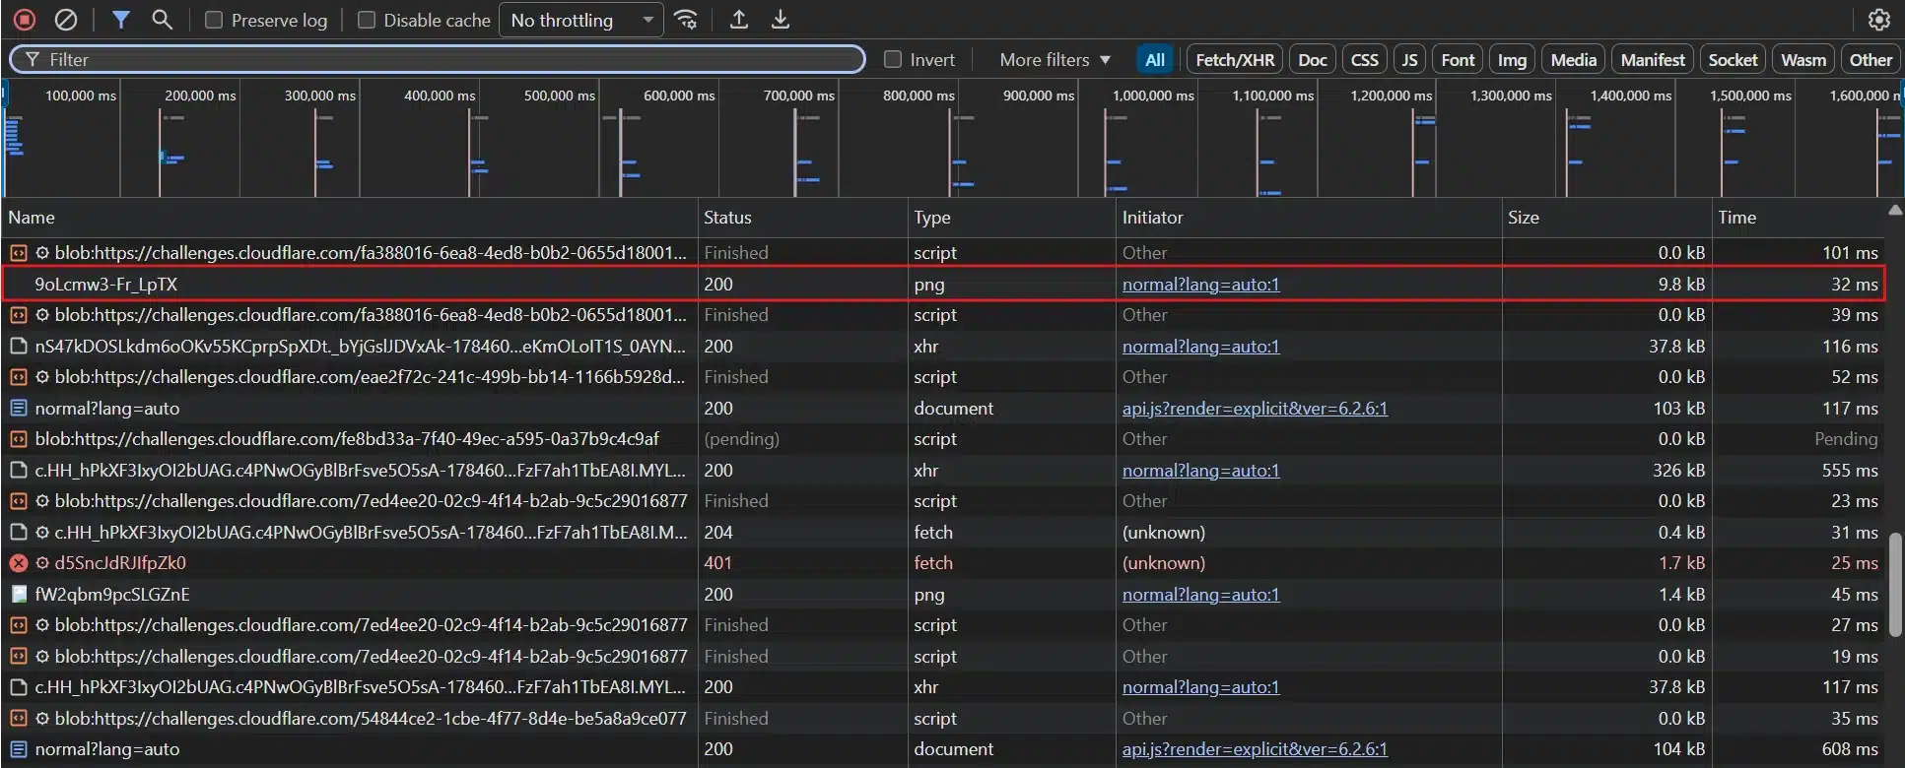Click the 300,000 ms timeline overview marker
The height and width of the screenshot is (768, 1905).
tap(319, 96)
